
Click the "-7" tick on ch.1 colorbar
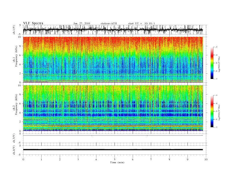tap(216, 79)
